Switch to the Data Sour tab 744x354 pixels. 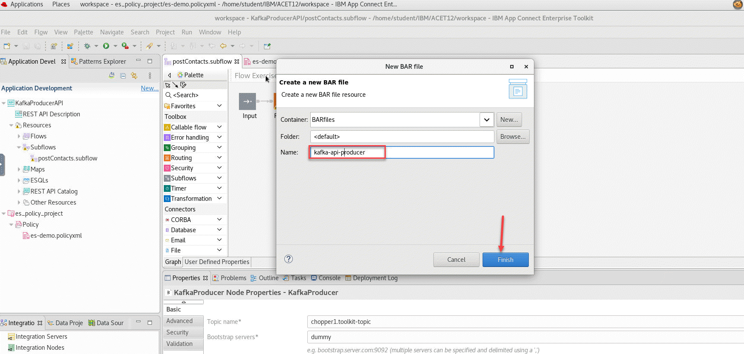tap(106, 323)
